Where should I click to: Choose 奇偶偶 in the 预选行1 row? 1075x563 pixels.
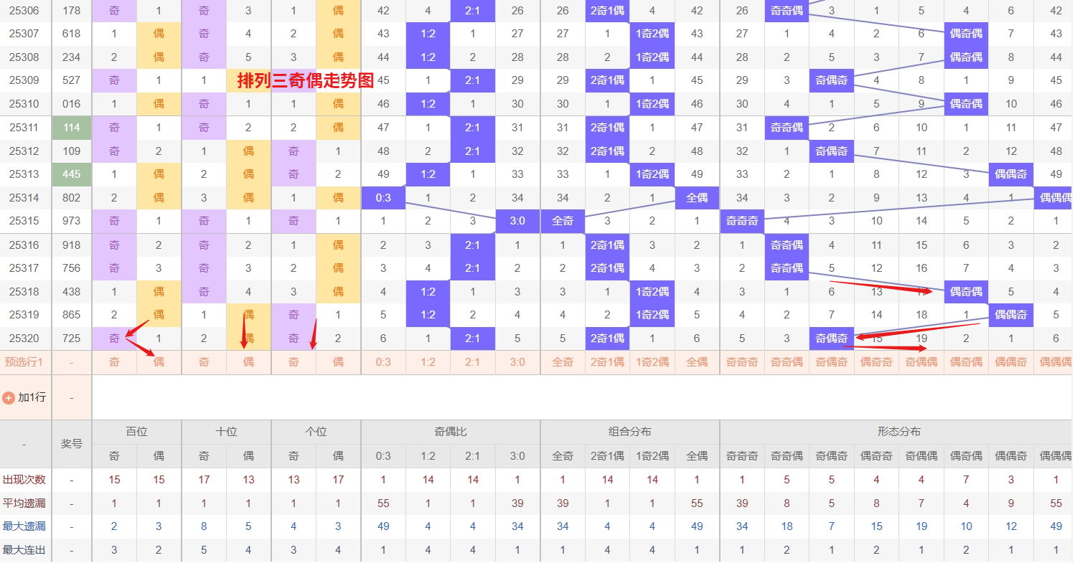(x=921, y=362)
